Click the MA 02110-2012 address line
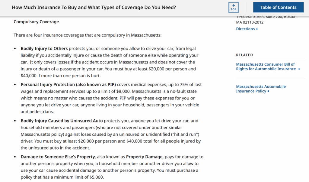 250,22
